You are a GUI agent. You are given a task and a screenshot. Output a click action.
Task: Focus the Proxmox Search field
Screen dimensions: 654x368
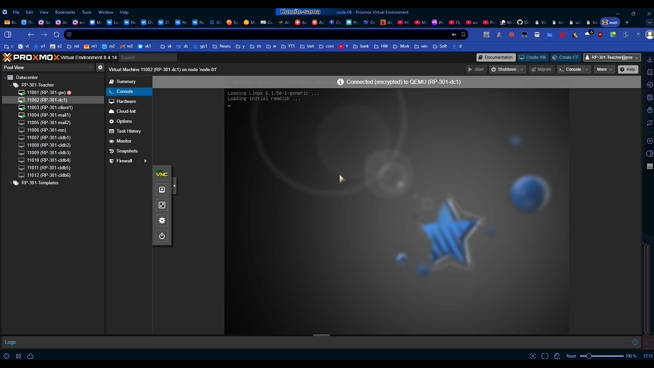coord(148,57)
